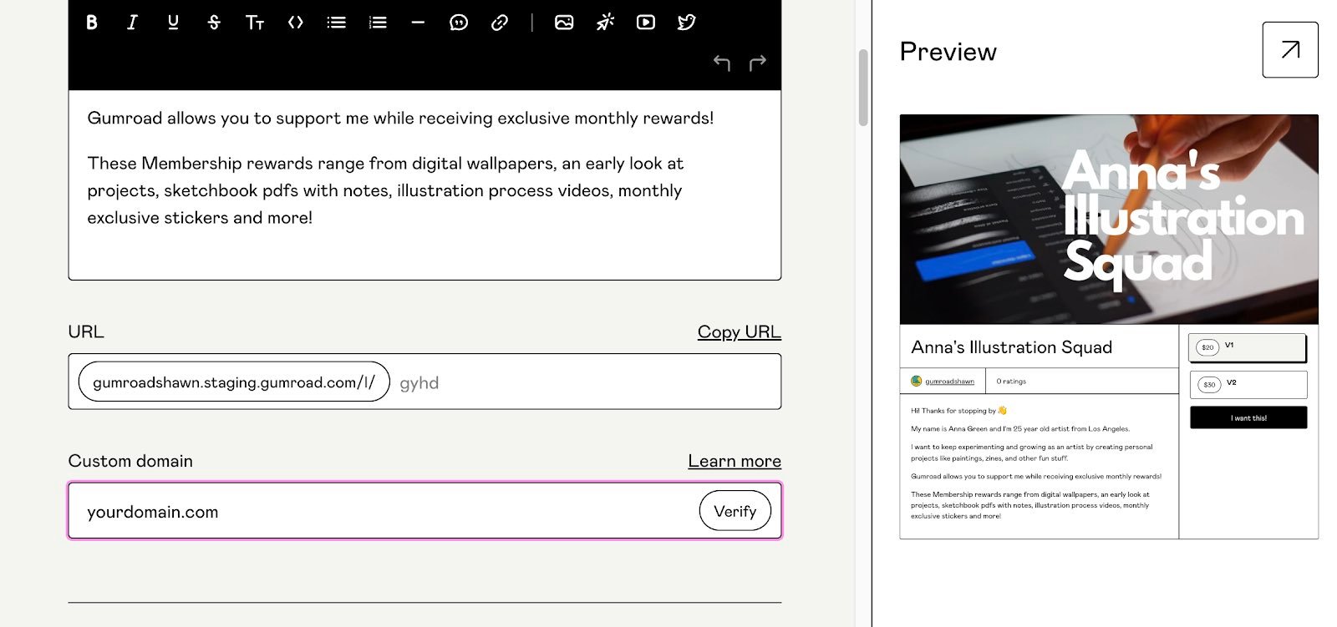Click the sparkle button icon in toolbar
This screenshot has height=627, width=1337.
[x=605, y=23]
